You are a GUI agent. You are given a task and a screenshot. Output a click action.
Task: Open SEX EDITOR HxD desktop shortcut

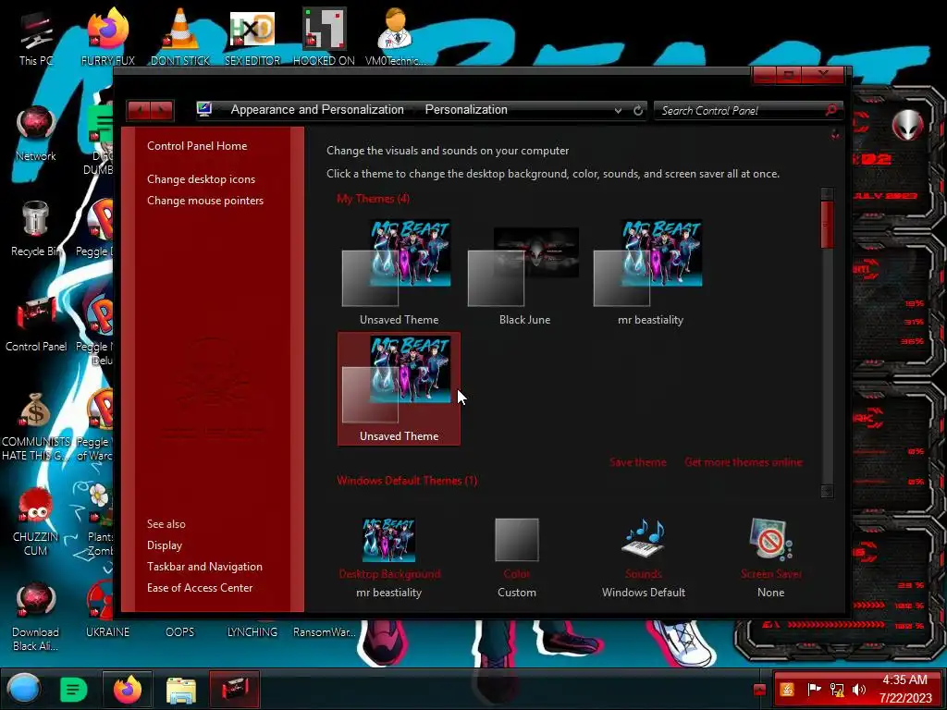(252, 39)
